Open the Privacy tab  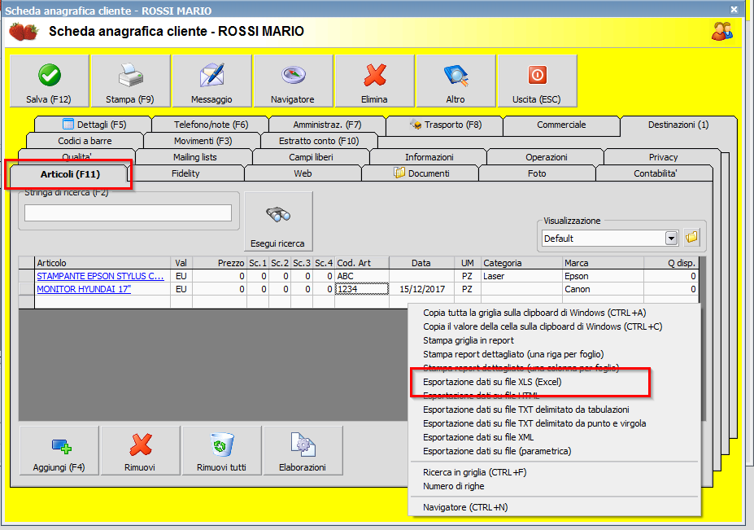[663, 157]
